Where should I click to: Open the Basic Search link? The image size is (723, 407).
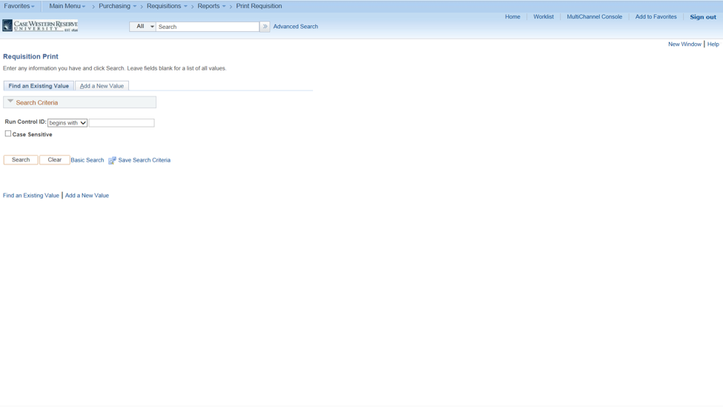point(88,160)
